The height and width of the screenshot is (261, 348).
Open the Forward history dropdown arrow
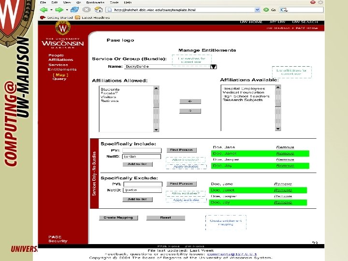tap(67, 10)
